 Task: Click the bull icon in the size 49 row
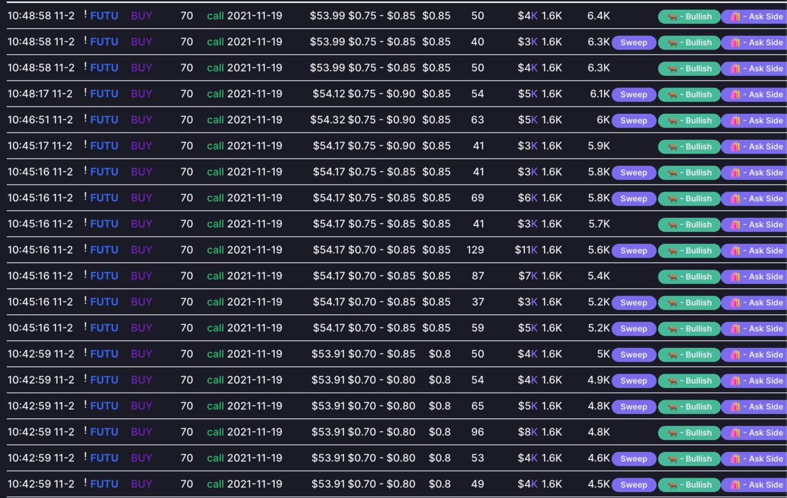click(x=673, y=485)
